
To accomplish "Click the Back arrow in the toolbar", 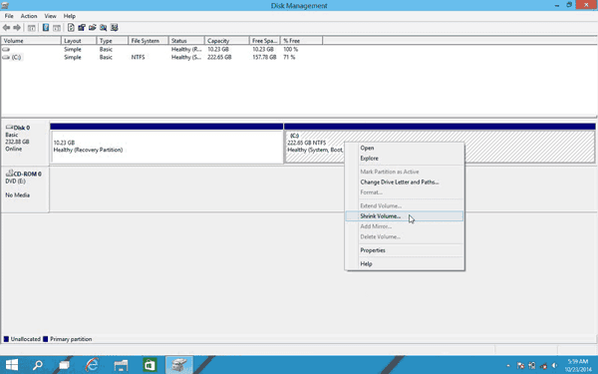I will tap(6, 28).
